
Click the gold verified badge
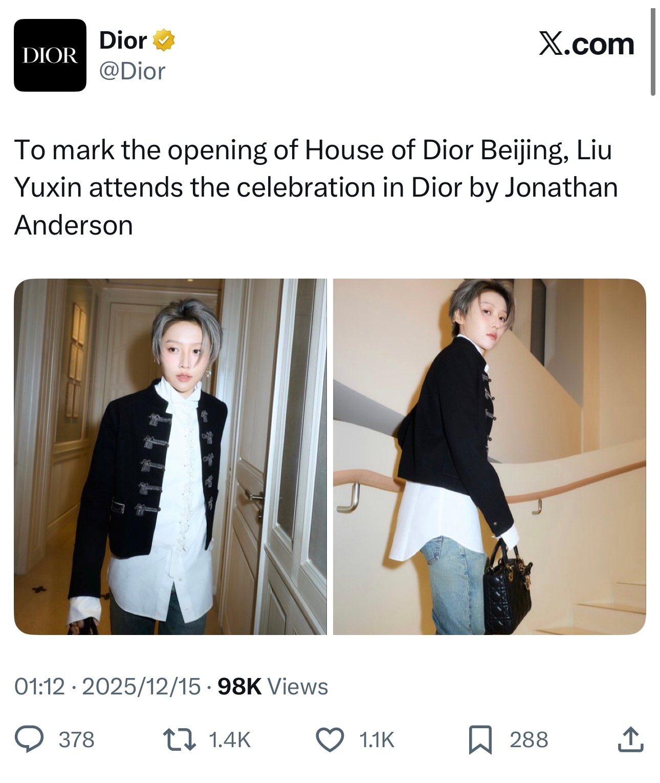click(x=164, y=40)
